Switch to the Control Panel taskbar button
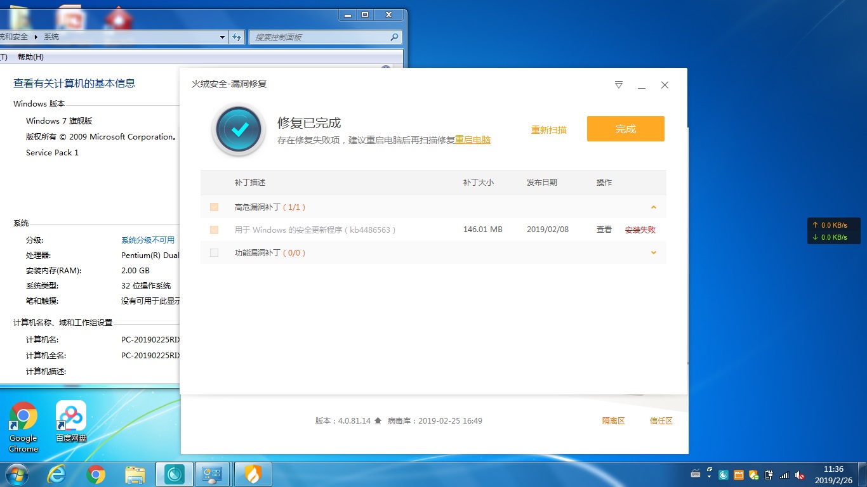This screenshot has width=867, height=487. pos(211,474)
